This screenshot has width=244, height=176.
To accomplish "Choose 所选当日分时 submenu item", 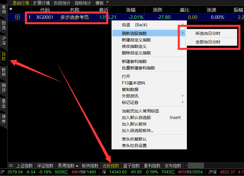I will coord(211,33).
